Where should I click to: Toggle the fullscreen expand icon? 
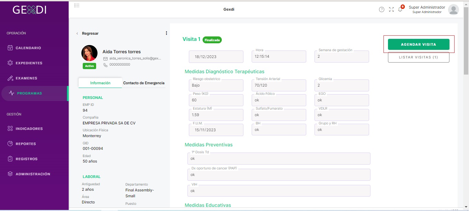click(x=391, y=10)
